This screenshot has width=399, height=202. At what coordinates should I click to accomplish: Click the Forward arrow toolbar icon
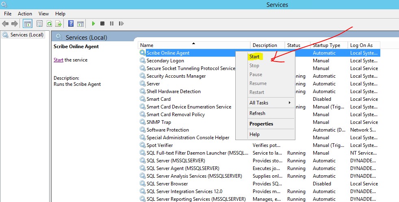coord(15,23)
